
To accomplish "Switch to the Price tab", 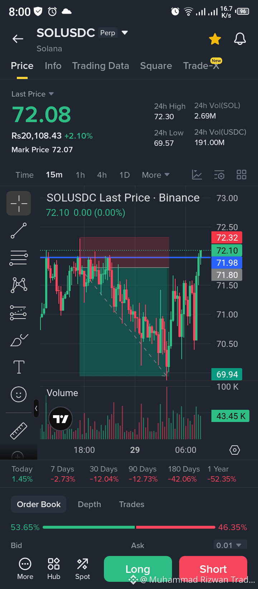I will pyautogui.click(x=22, y=66).
